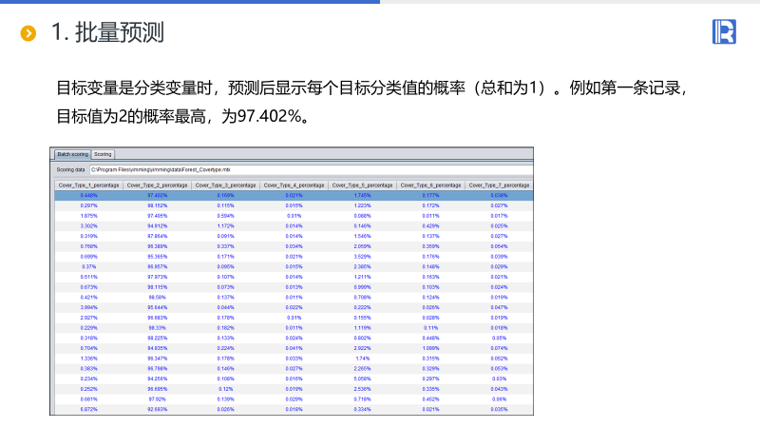Click the orange arrow bullet beside the title
Viewport: 760px width, 428px height.
[x=28, y=34]
